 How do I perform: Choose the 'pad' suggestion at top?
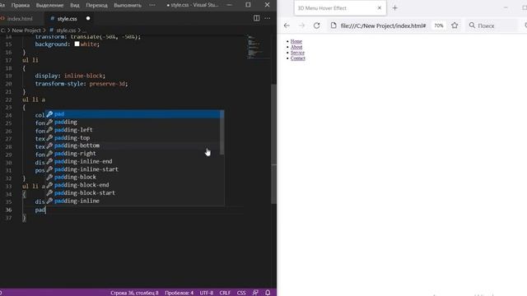133,114
